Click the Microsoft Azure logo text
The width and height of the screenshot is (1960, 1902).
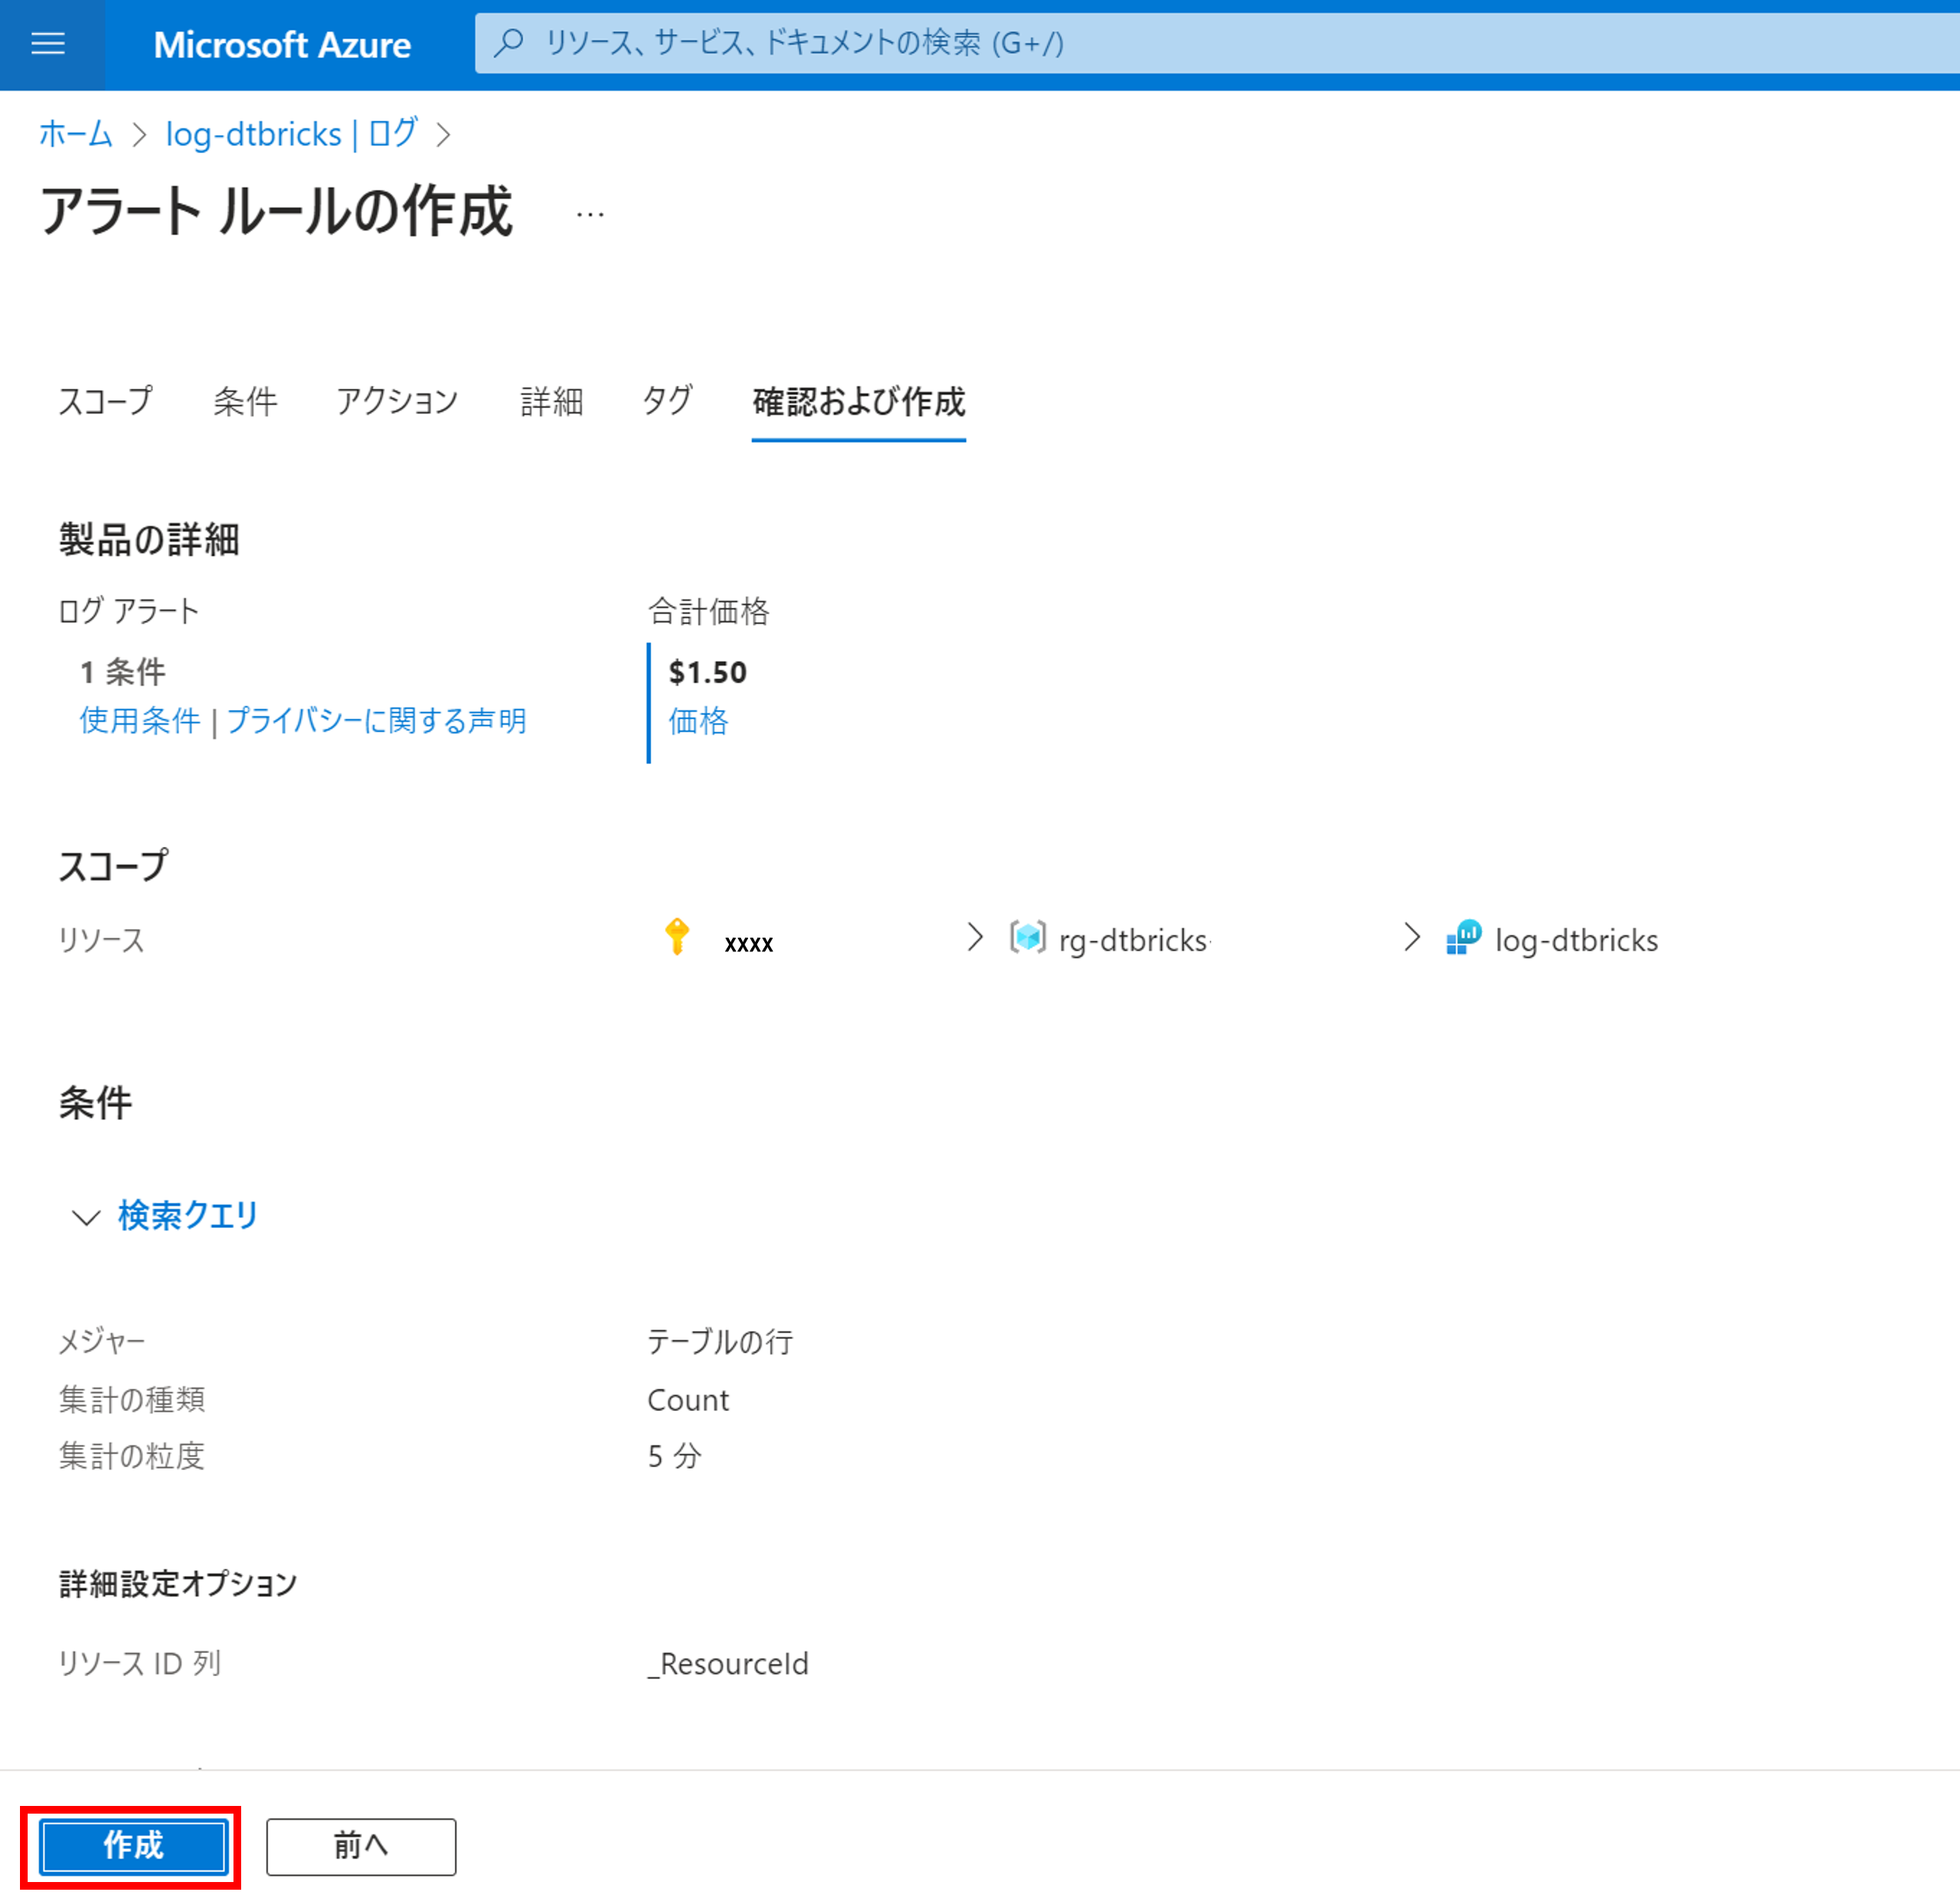[x=282, y=45]
